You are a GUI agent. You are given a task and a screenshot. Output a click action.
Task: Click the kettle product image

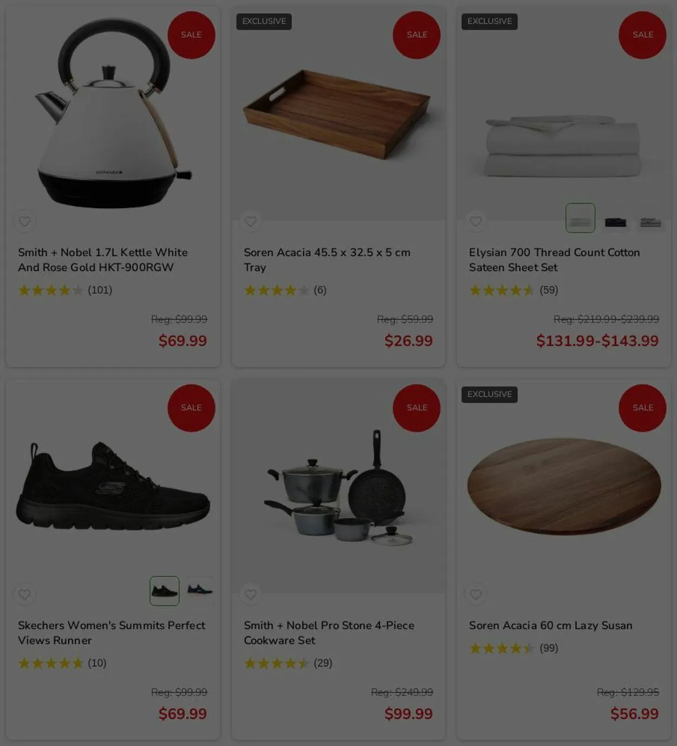113,113
